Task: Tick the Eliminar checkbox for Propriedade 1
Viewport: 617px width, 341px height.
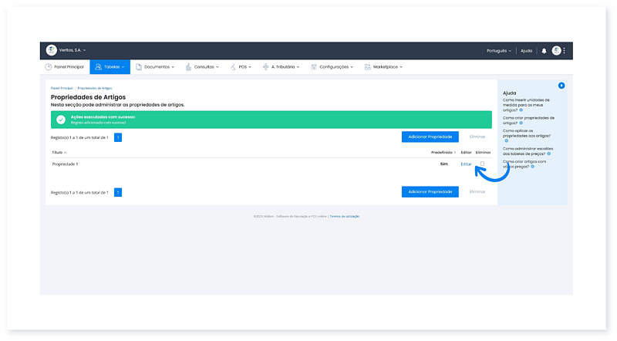Action: tap(482, 164)
